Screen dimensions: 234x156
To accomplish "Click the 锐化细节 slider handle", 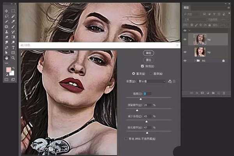I will [x=147, y=133].
